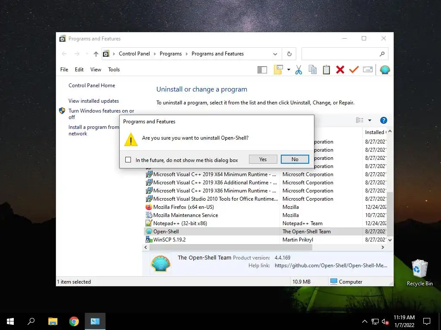Click the Email envelope toolbar icon

tap(368, 69)
